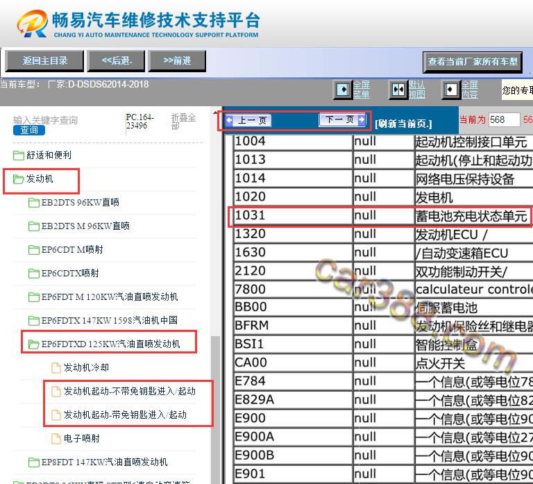
Task: Click the page number field showing 568
Action: (x=504, y=119)
